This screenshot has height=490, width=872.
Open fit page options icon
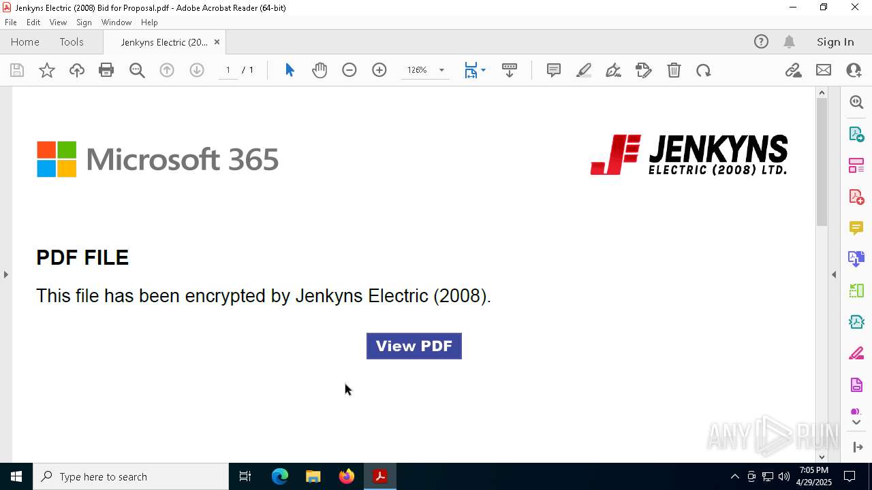click(x=474, y=70)
